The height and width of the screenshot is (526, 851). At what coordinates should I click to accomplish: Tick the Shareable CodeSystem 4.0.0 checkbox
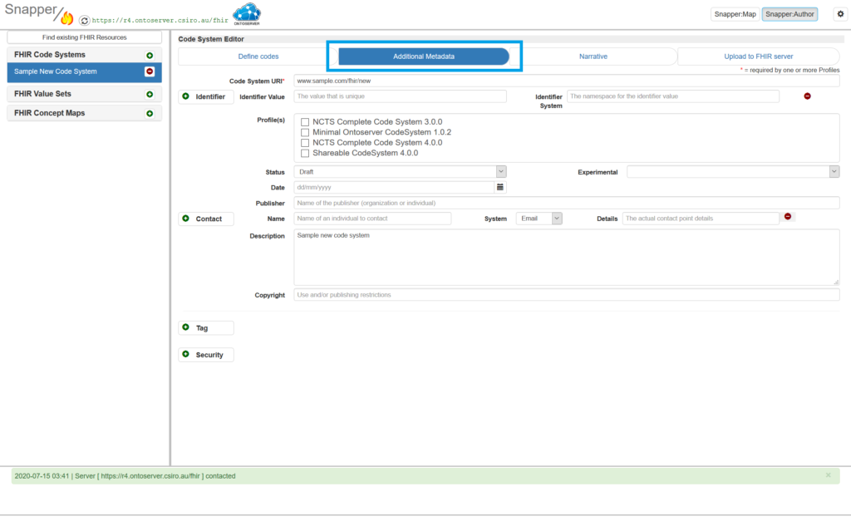[305, 153]
